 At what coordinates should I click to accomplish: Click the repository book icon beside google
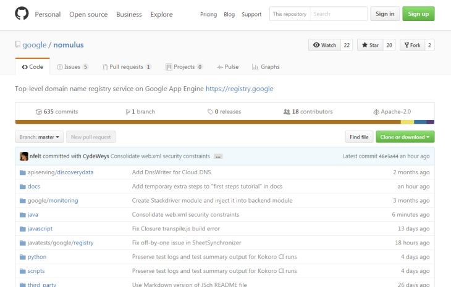click(x=17, y=44)
